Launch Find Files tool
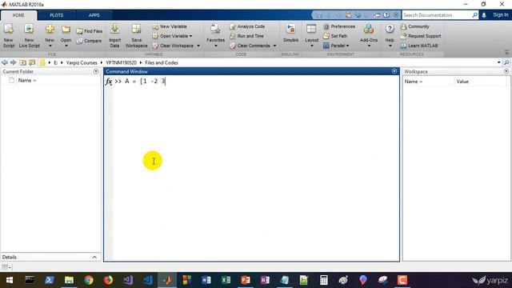 pos(89,31)
